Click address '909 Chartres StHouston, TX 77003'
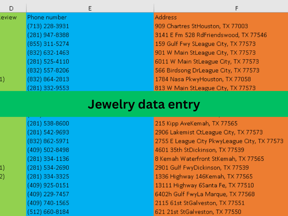 tap(201, 26)
